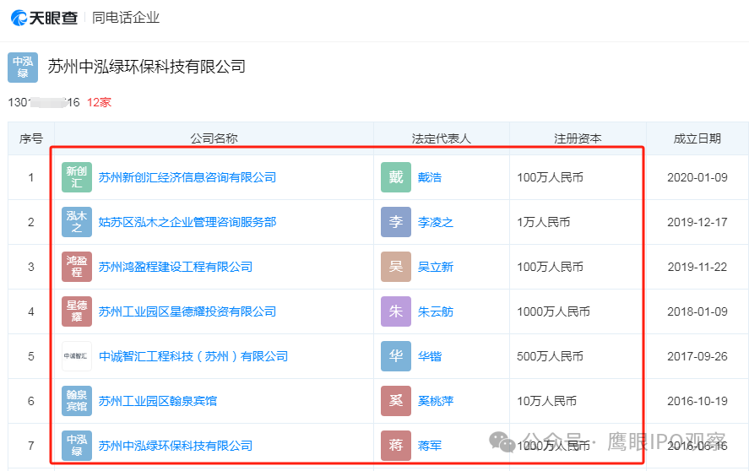Image resolution: width=749 pixels, height=471 pixels.
Task: Open legal representative 朱云舫 profile
Action: pos(435,311)
